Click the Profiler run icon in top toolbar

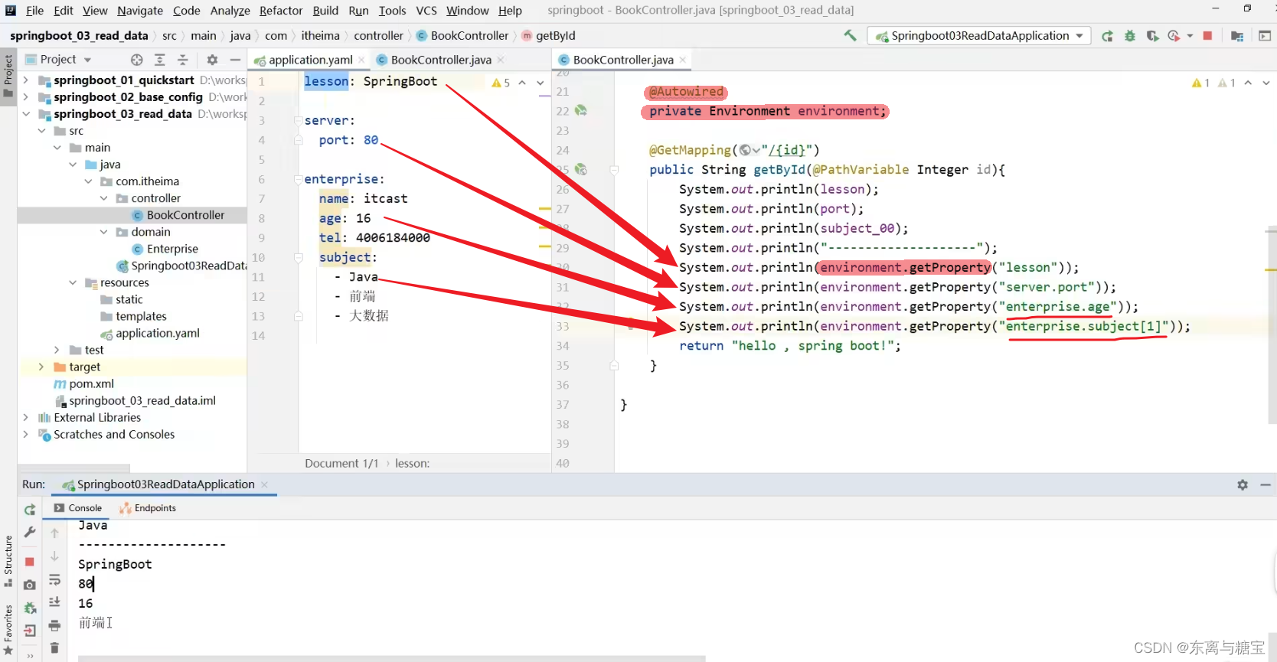tap(1174, 36)
